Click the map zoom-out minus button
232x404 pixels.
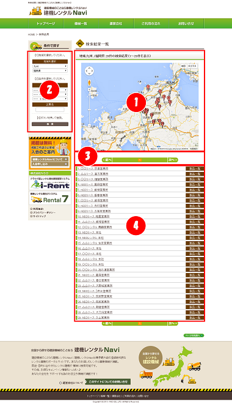[89, 125]
